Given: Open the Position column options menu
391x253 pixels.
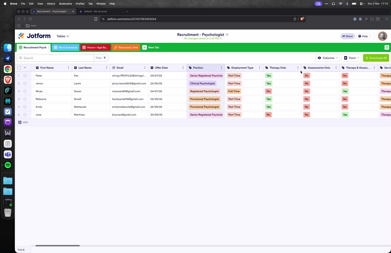Looking at the screenshot, I should click(x=221, y=68).
